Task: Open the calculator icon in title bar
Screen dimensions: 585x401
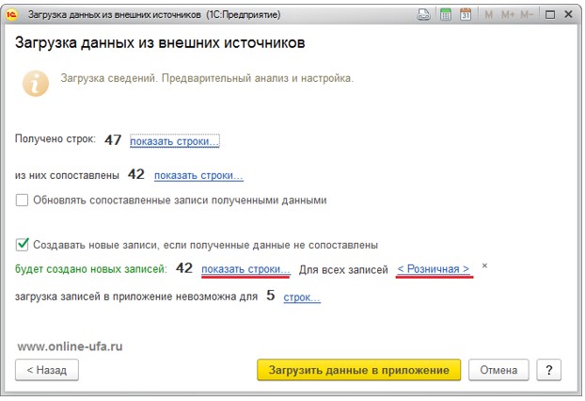Action: tap(445, 14)
